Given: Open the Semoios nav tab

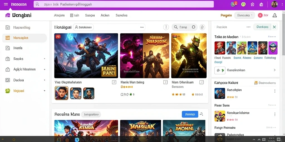Looking at the screenshot, I should (x=121, y=16).
